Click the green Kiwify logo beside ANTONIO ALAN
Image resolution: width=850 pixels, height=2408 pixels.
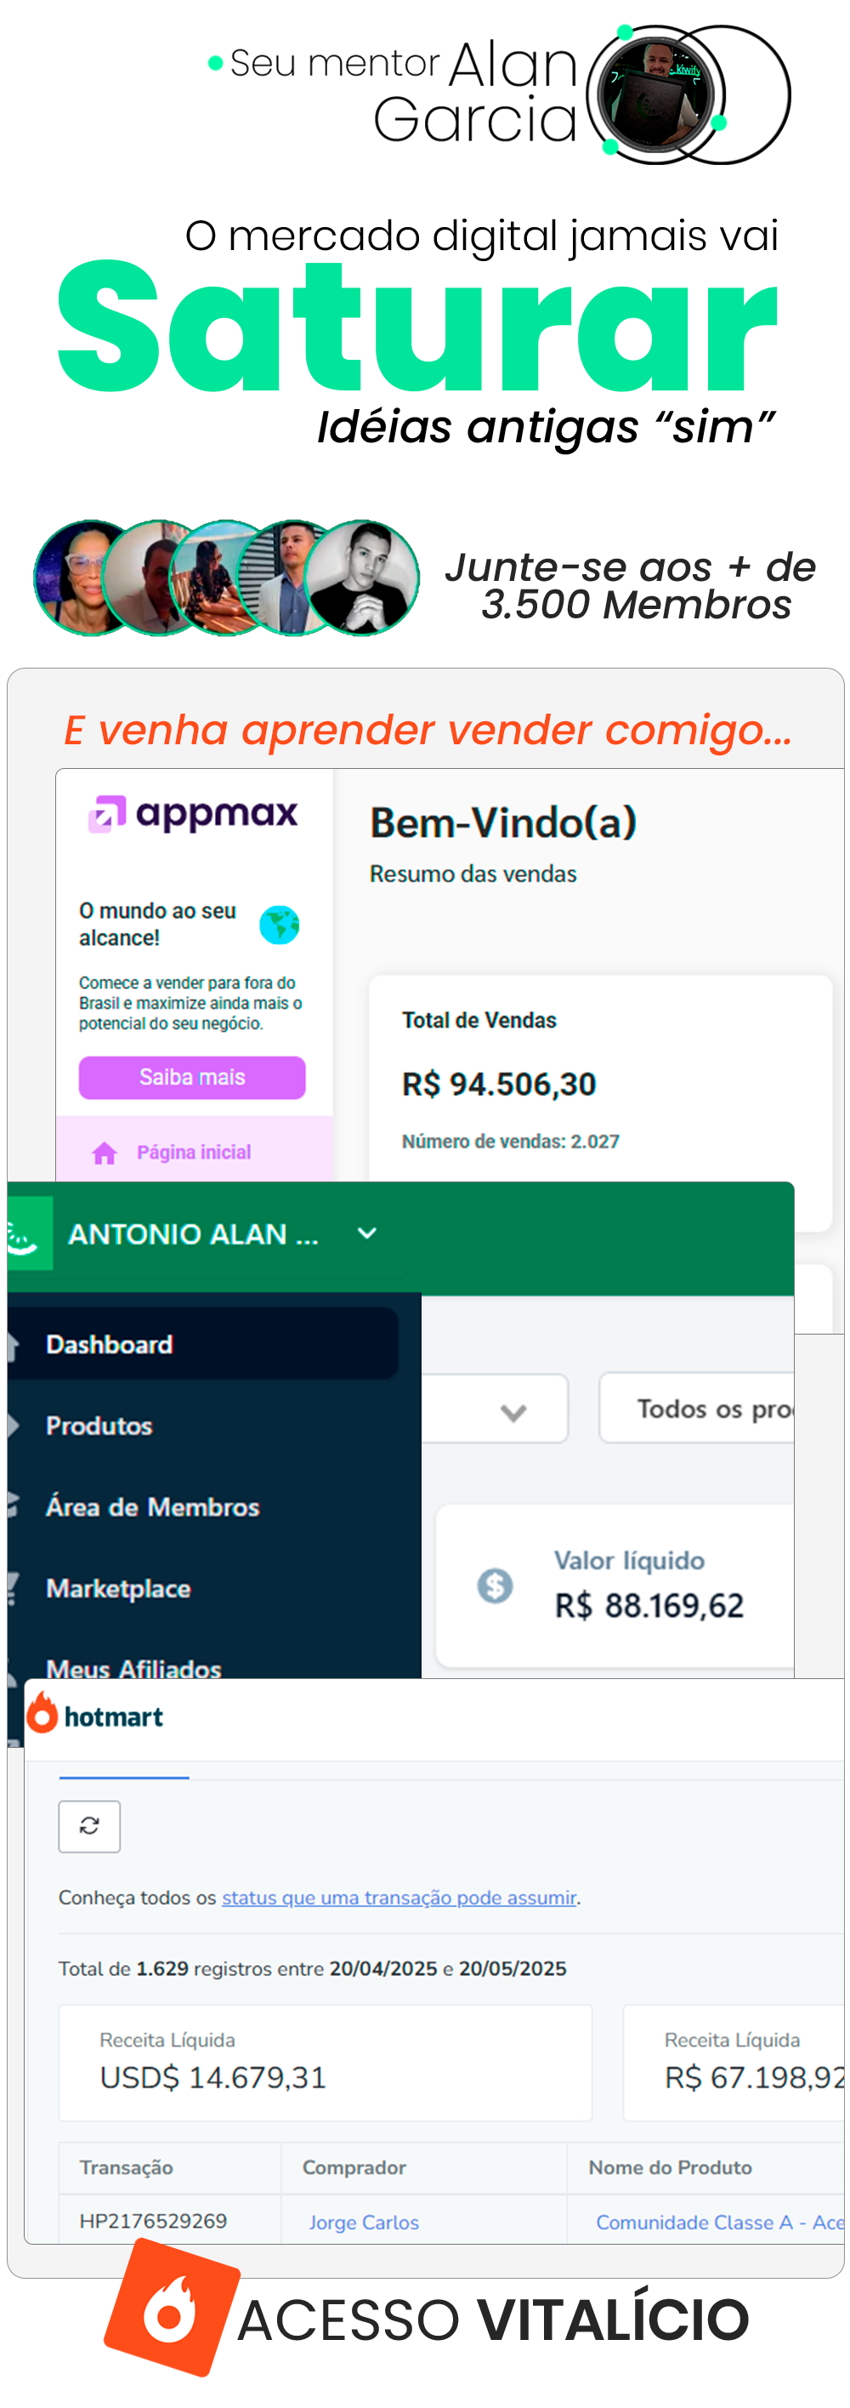coord(26,1234)
